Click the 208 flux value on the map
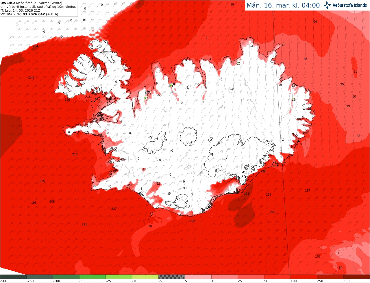Screen dimensions: 370x283 point(52,202)
